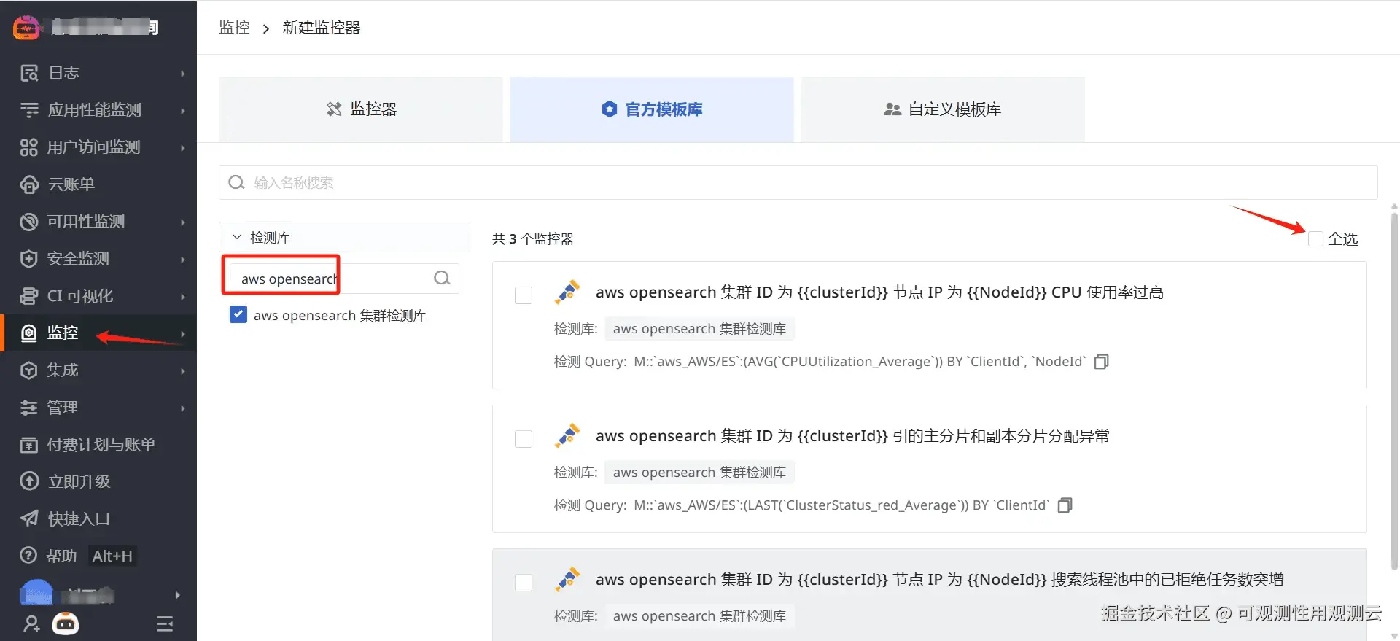Click the user account arrow in the sidebar
Viewport: 1400px width, 641px height.
(177, 595)
